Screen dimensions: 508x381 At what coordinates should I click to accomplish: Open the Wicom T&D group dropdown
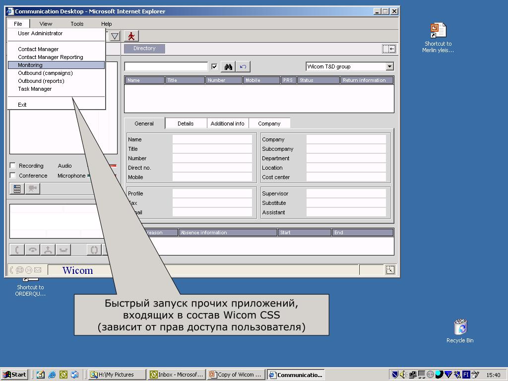click(390, 66)
